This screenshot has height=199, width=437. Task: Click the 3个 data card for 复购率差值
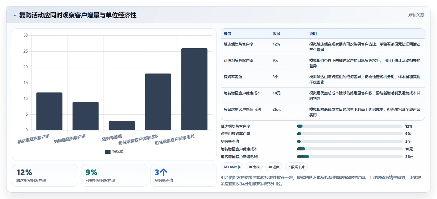(x=183, y=175)
